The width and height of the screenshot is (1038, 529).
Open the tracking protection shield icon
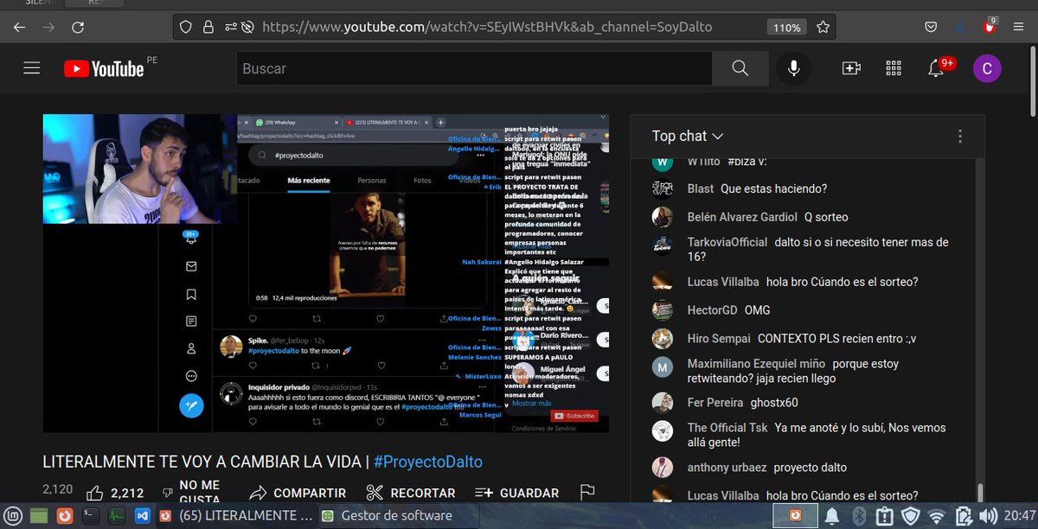click(185, 27)
